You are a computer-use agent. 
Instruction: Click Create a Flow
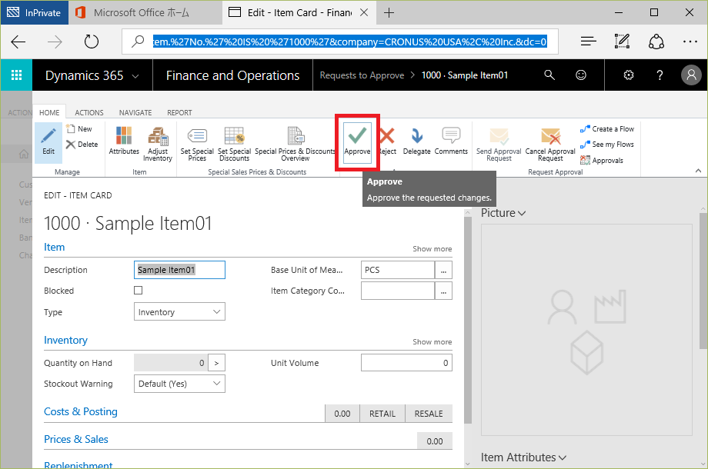coord(607,129)
